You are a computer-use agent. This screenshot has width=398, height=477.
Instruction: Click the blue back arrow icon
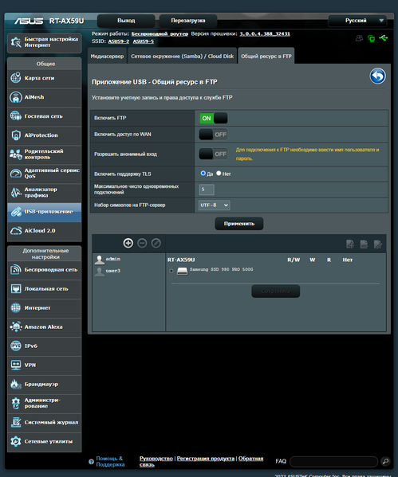click(377, 76)
